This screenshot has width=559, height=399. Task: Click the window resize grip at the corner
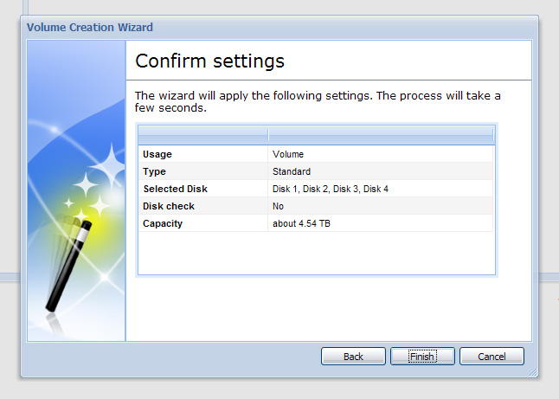click(x=533, y=372)
